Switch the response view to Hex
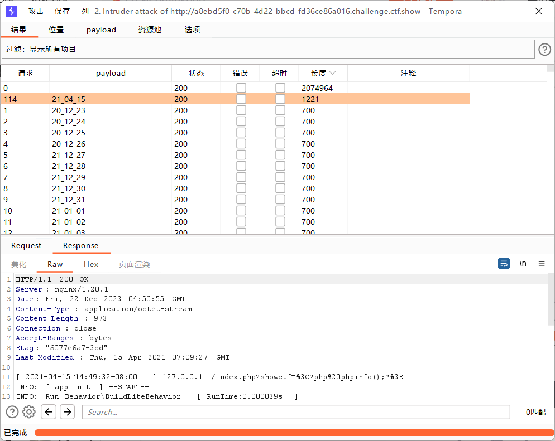Viewport: 555px width, 441px height. click(x=90, y=264)
